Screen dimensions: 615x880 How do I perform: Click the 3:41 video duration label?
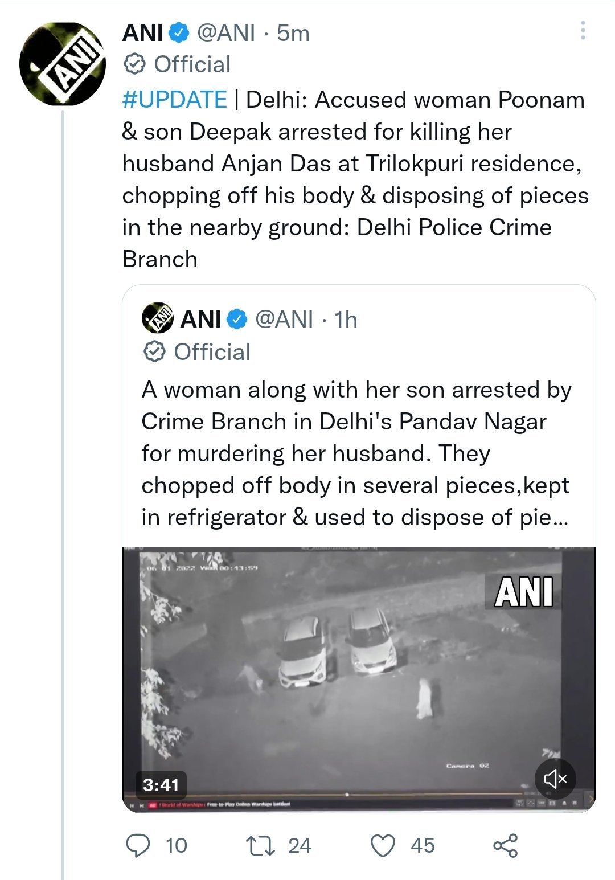(x=161, y=785)
